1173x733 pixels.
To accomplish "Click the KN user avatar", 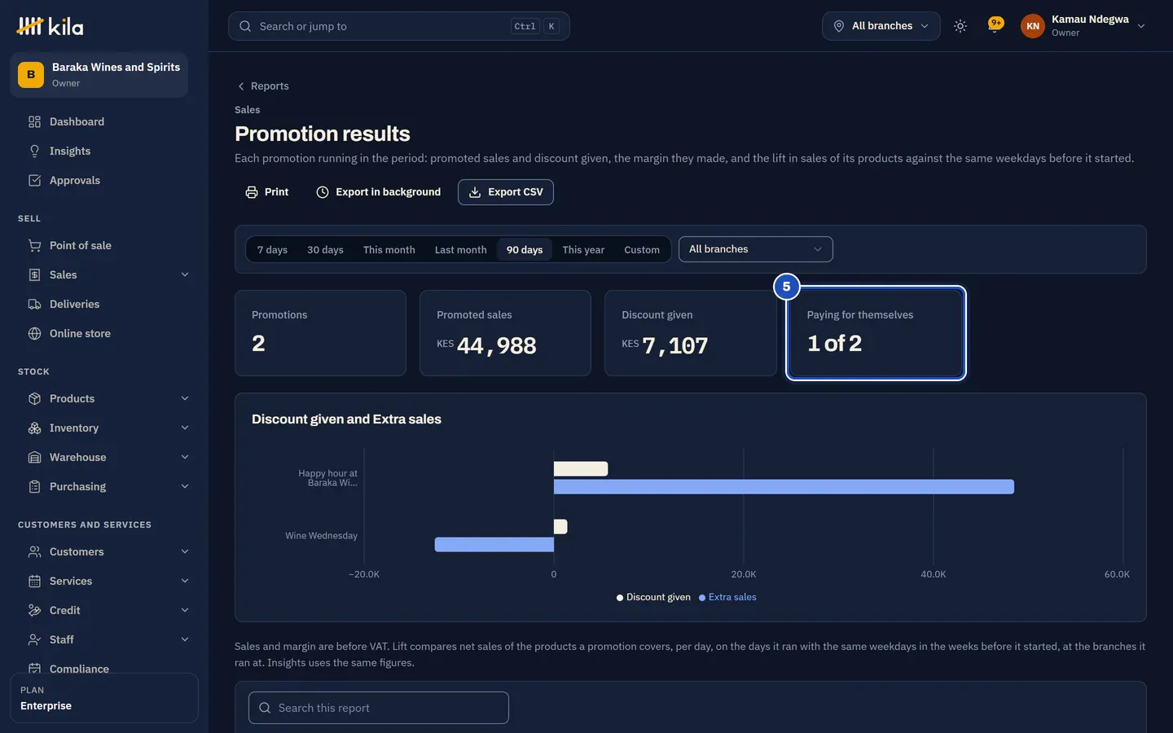I will coord(1033,26).
